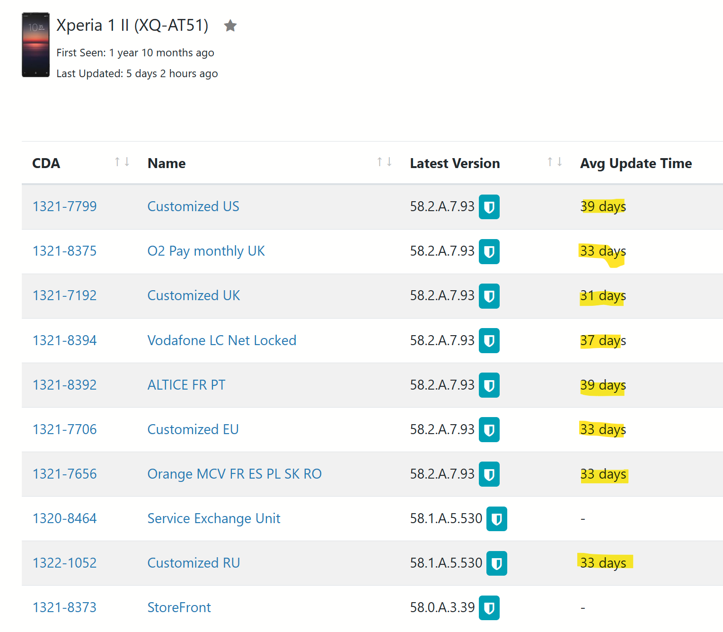Click version 58.1.A.5.530 in Customized RU row

[446, 563]
